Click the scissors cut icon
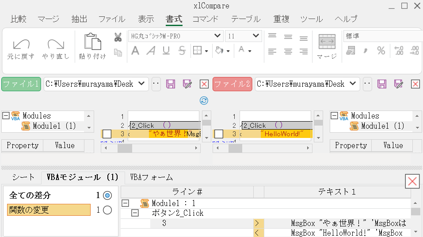Screen dimensions: 423x237 [x=118, y=37]
